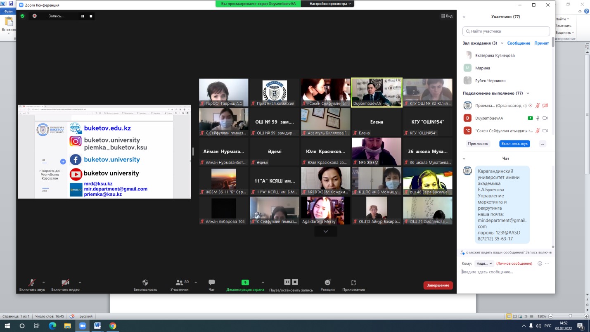Pause the recording in top bar
Screen dimensions: 590x332
coord(83,16)
